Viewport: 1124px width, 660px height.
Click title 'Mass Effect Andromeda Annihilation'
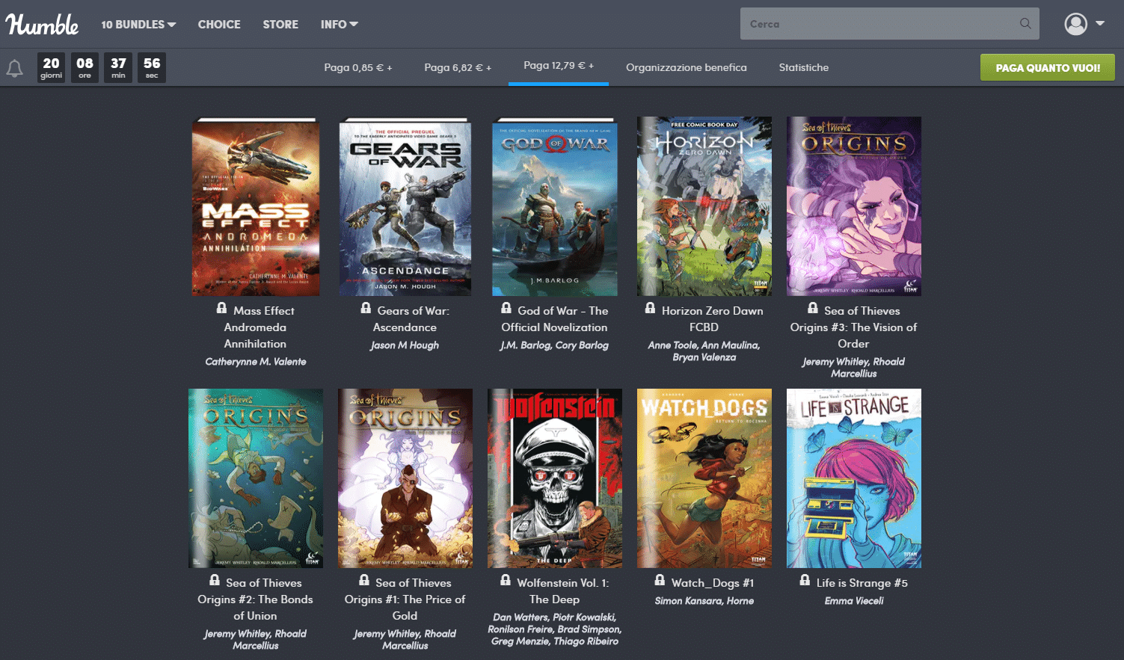(256, 327)
